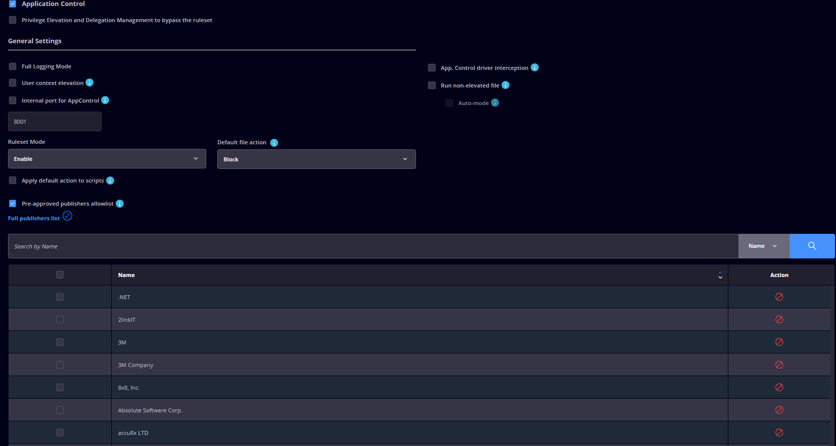The height and width of the screenshot is (446, 836).
Task: Click block icon for accuRx LTD
Action: tap(779, 432)
